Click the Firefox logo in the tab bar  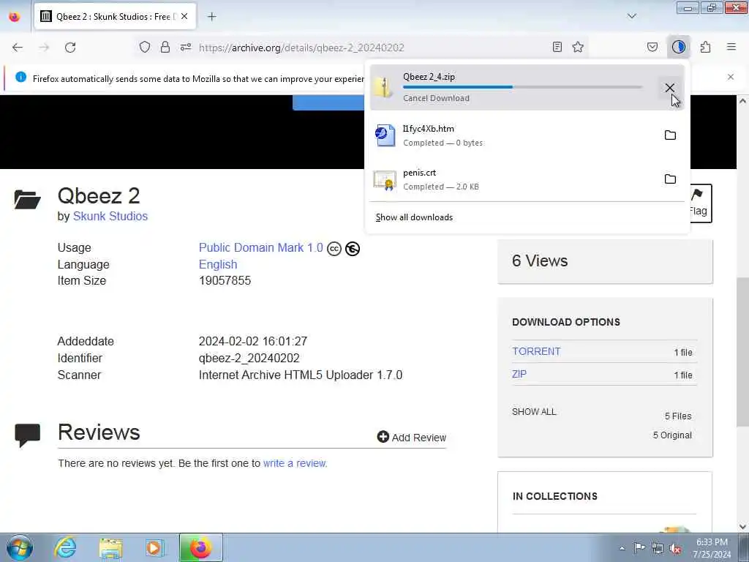pyautogui.click(x=15, y=16)
